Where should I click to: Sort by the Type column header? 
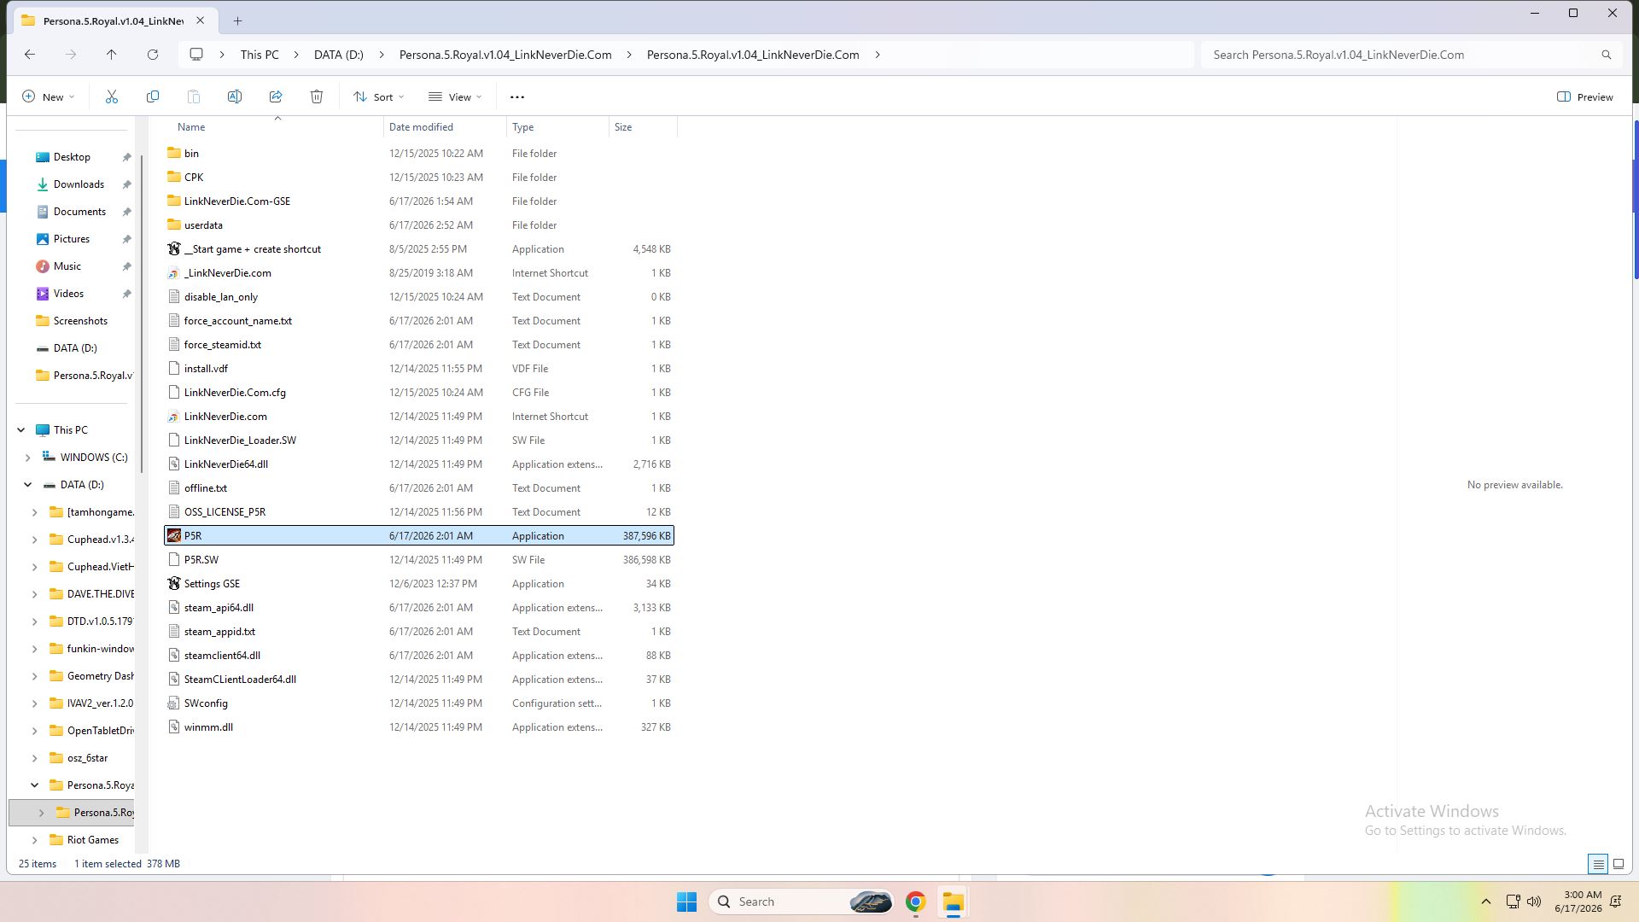557,127
